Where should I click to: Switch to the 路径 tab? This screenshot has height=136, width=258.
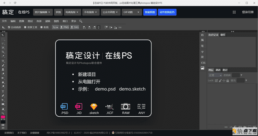(x=225, y=70)
